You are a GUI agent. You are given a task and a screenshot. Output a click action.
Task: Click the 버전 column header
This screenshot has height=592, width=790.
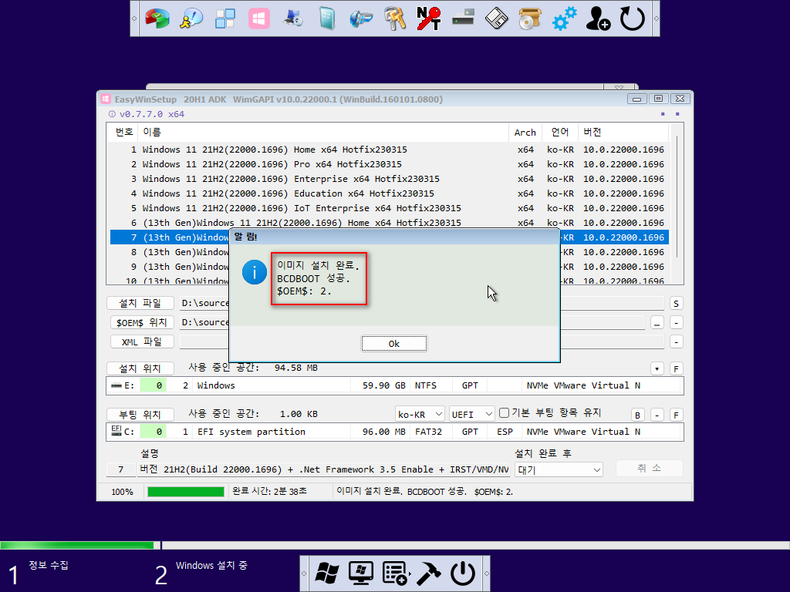click(623, 132)
